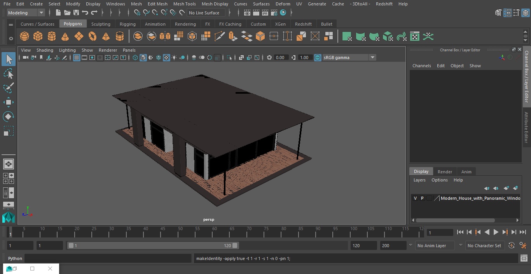Image resolution: width=531 pixels, height=274 pixels.
Task: Activate the Lasso select tool
Action: point(9,74)
